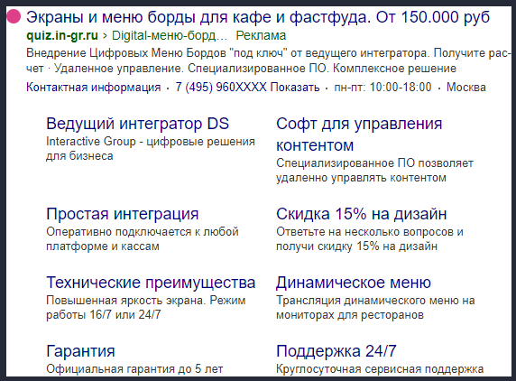This screenshot has width=516, height=381.
Task: Open the Digital-меню-борд breadcrumb link
Action: 170,35
